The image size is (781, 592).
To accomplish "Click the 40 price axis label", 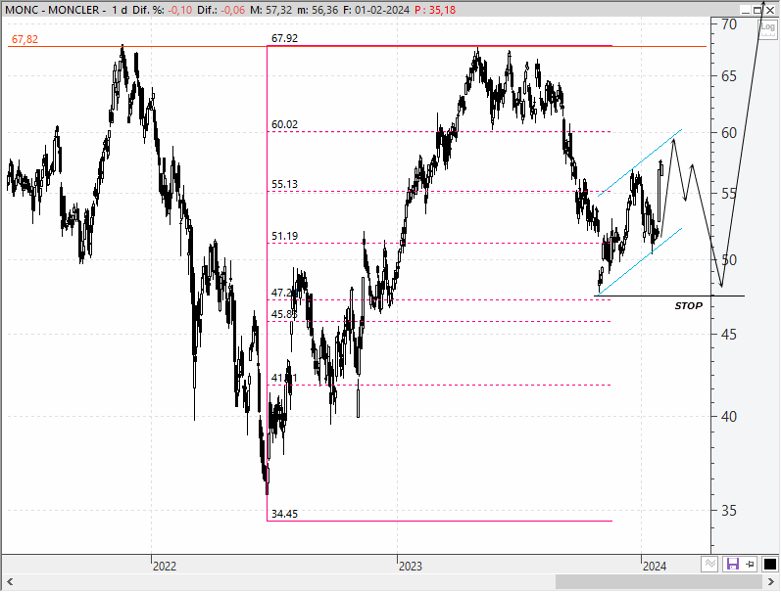I will point(729,417).
